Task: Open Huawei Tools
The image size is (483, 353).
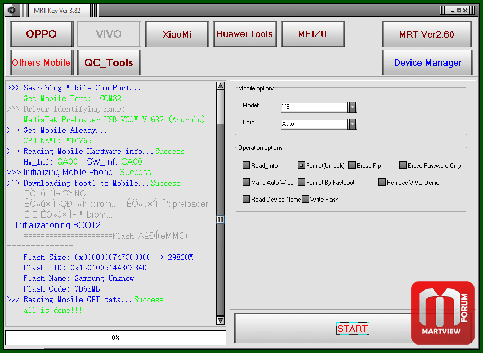Action: 245,34
